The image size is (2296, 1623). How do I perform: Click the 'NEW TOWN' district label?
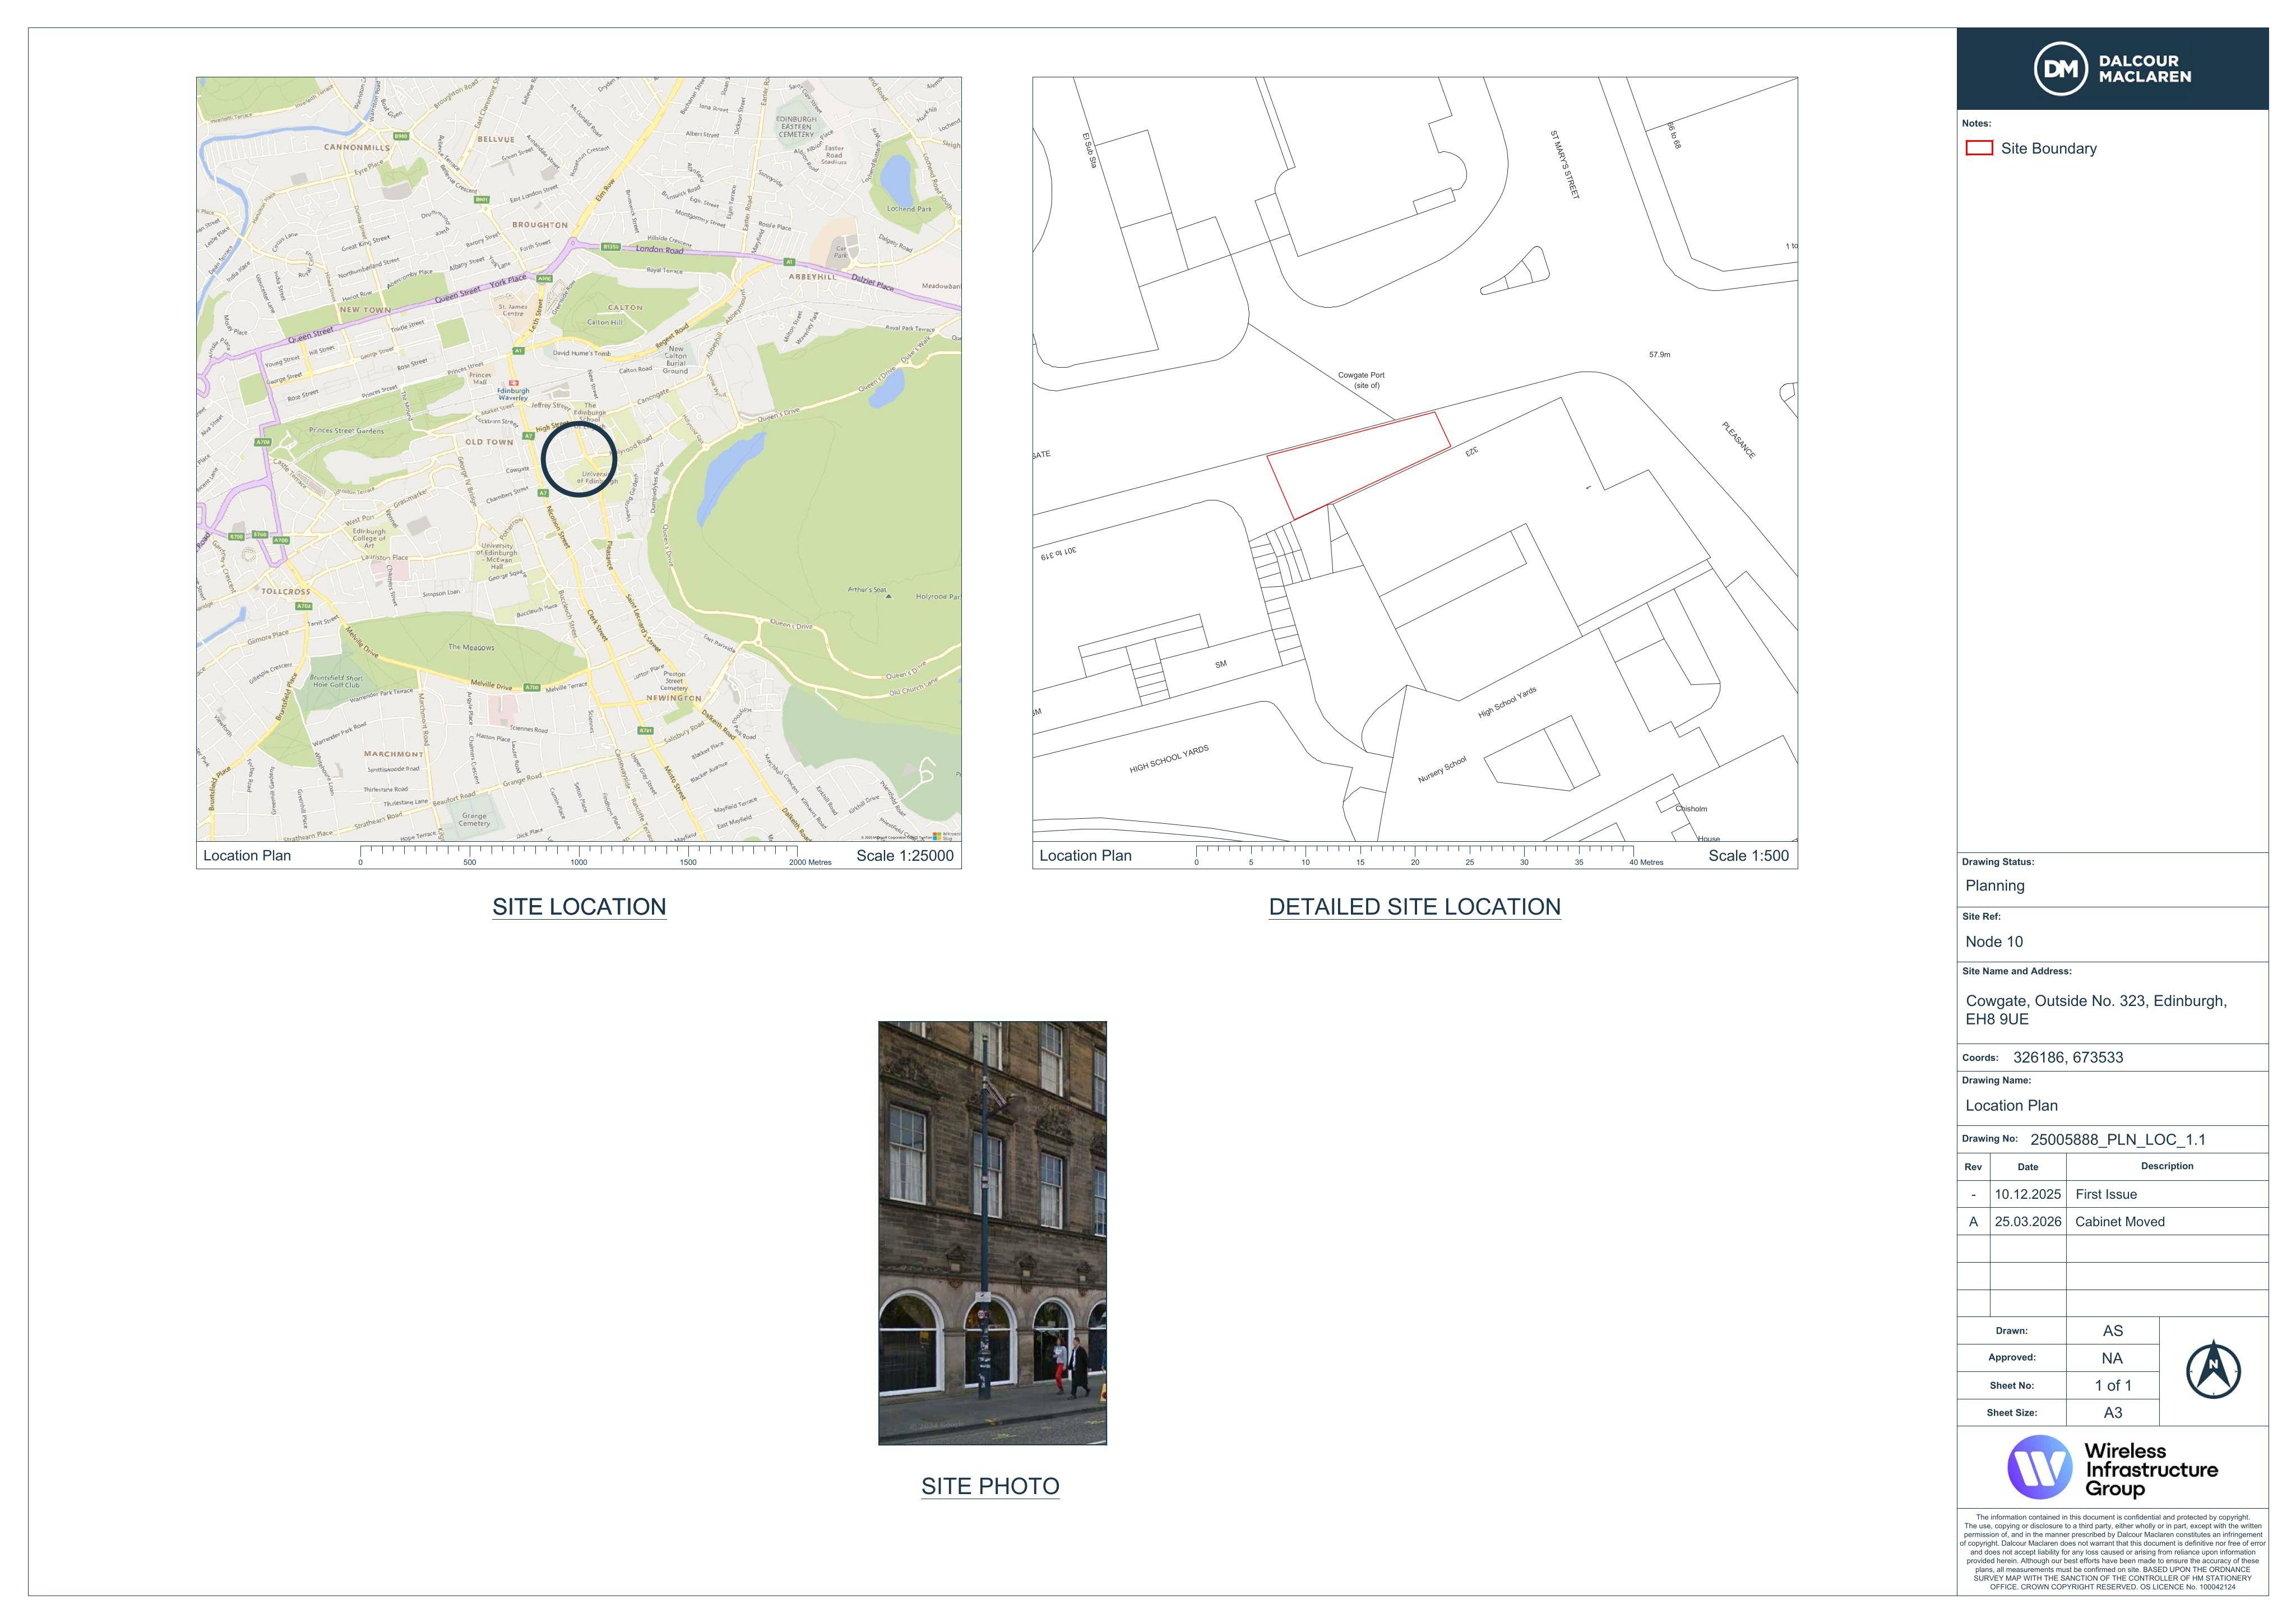[365, 310]
